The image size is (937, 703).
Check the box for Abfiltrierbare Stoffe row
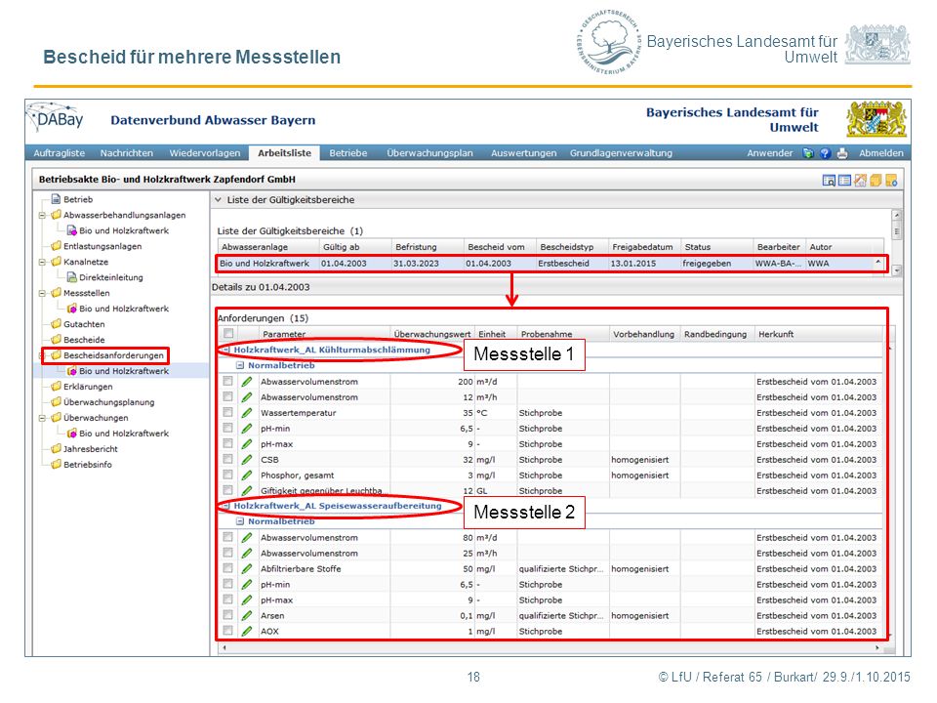click(227, 568)
